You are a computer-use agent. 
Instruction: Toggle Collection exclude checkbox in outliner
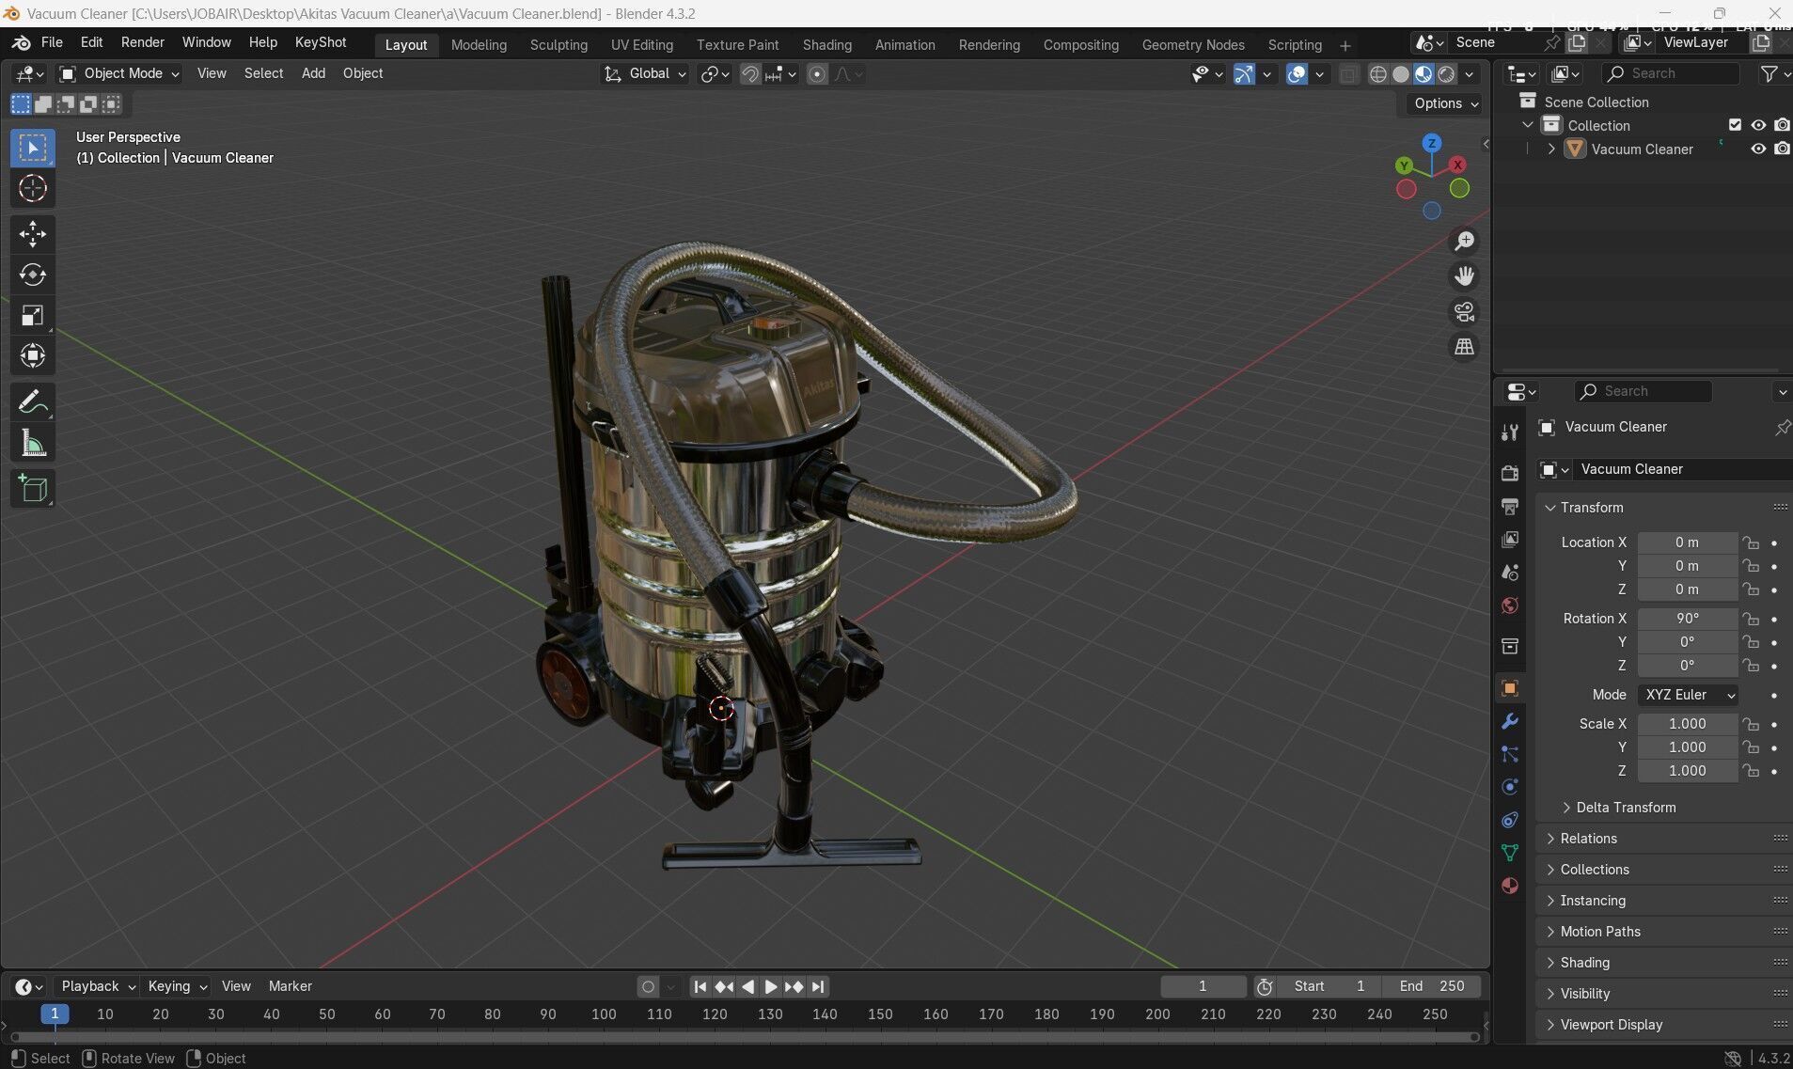(x=1735, y=125)
